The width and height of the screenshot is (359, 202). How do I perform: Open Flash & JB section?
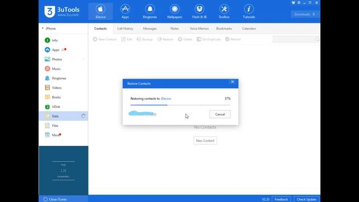pos(199,11)
